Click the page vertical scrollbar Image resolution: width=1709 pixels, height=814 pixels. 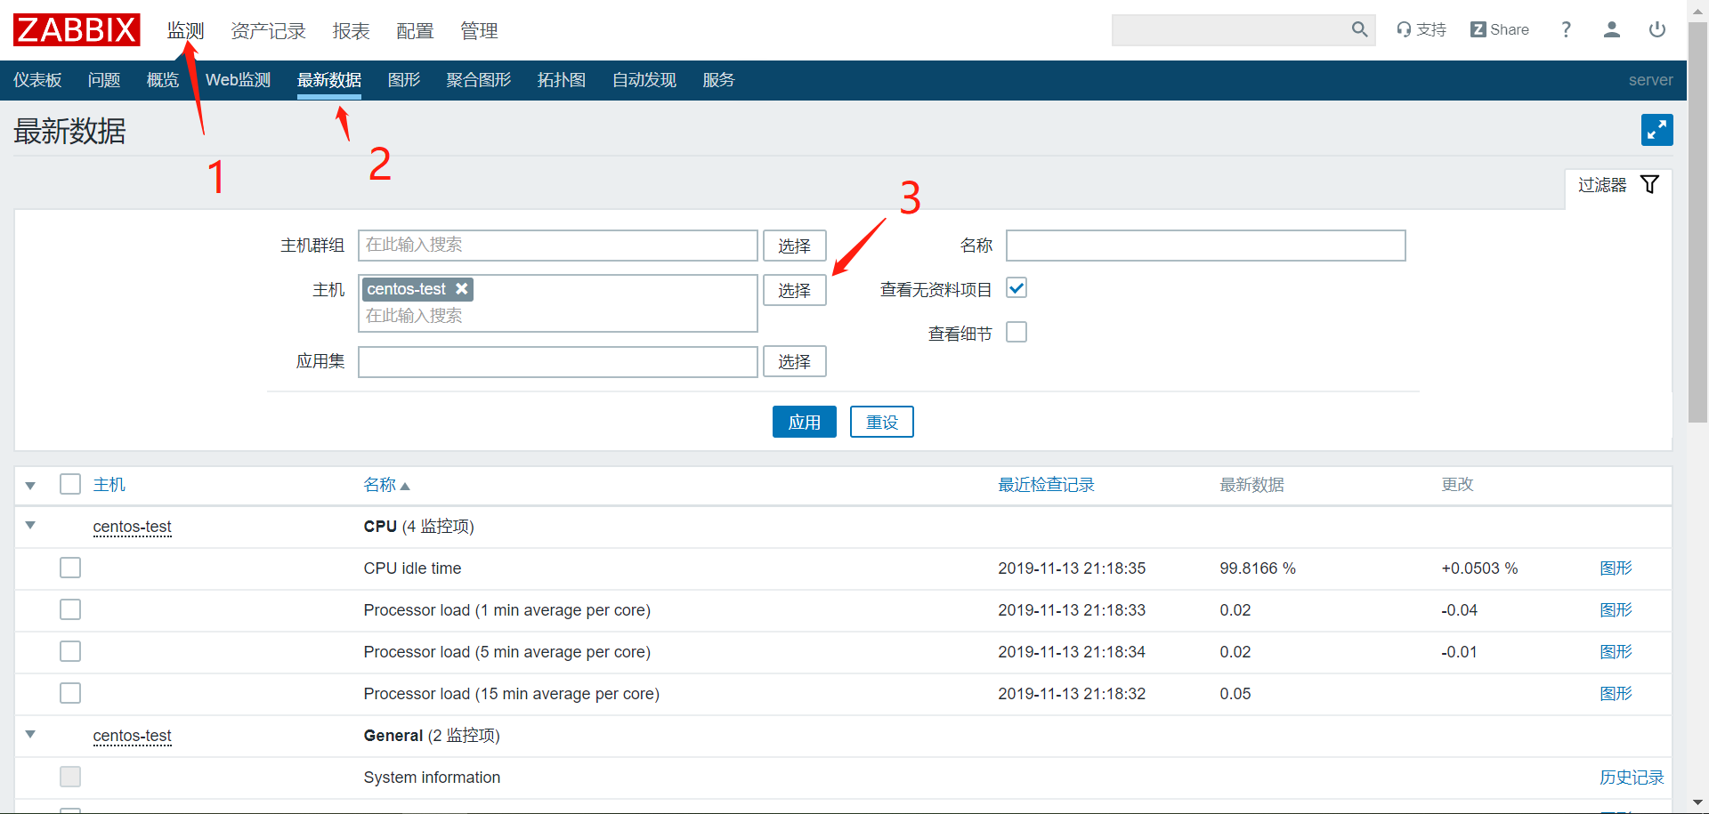pyautogui.click(x=1697, y=222)
